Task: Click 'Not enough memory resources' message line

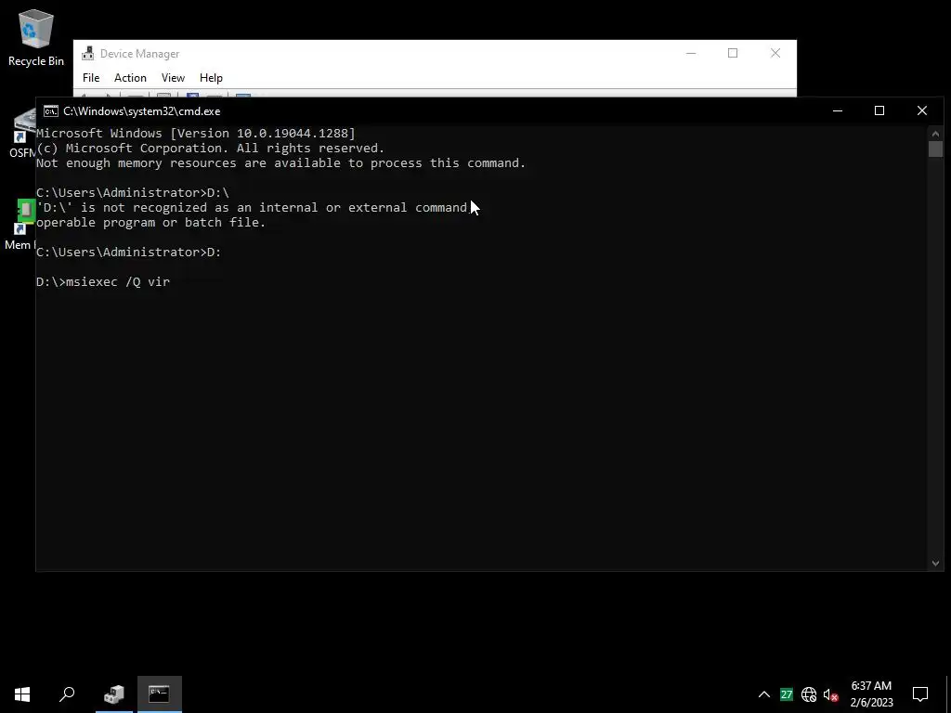Action: (x=280, y=163)
